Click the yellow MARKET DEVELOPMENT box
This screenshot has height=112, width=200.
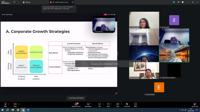click(x=22, y=52)
